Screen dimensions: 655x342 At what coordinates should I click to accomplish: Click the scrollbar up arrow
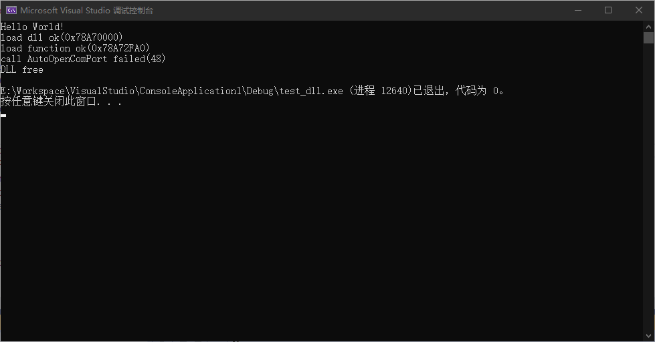[x=648, y=27]
